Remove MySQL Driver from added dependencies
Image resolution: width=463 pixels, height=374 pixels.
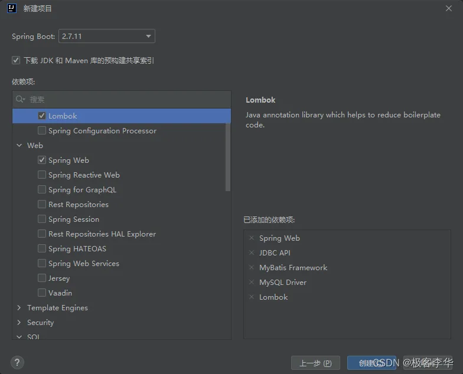(x=252, y=282)
